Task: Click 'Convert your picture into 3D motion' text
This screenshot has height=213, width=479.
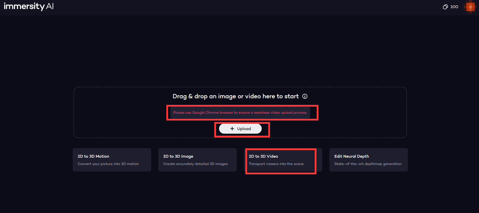Action: click(x=108, y=164)
